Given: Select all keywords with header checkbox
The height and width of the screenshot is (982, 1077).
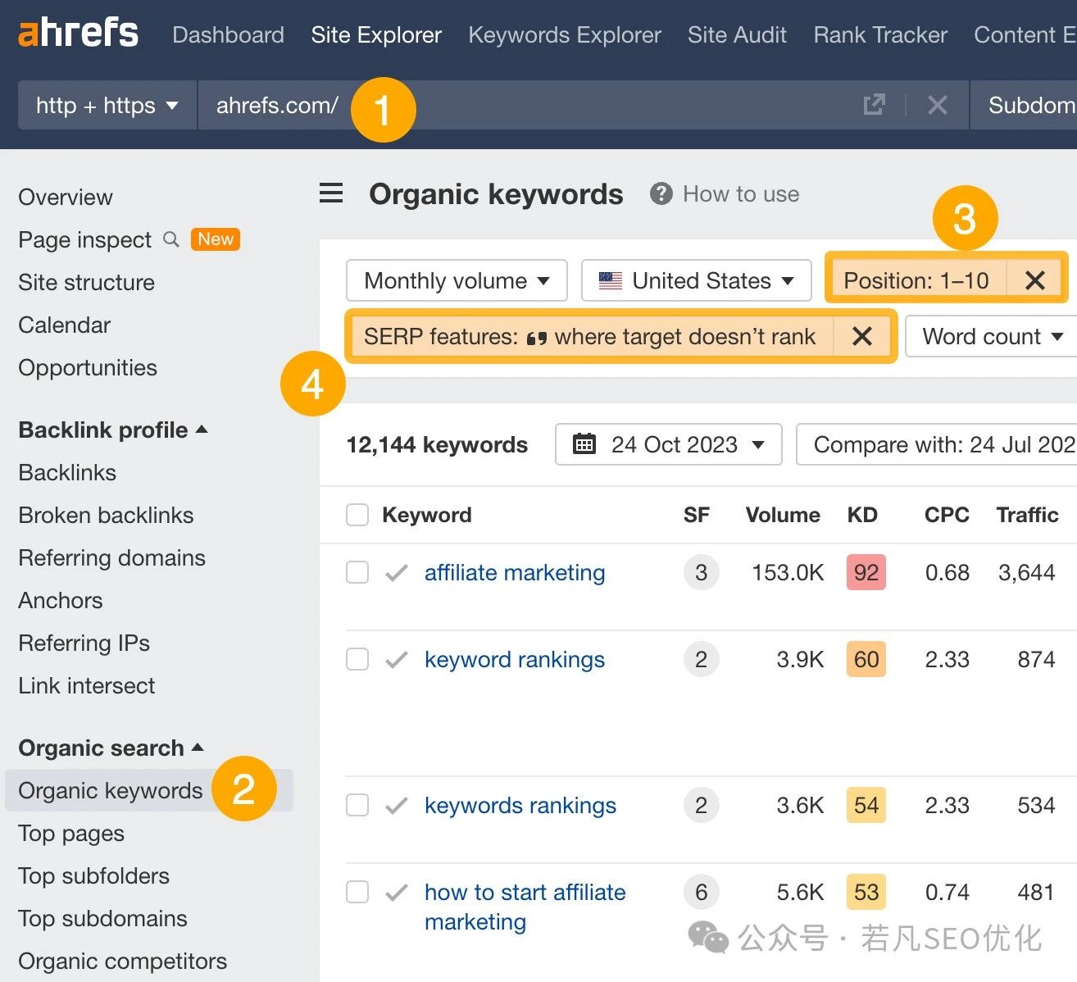Looking at the screenshot, I should pos(357,515).
